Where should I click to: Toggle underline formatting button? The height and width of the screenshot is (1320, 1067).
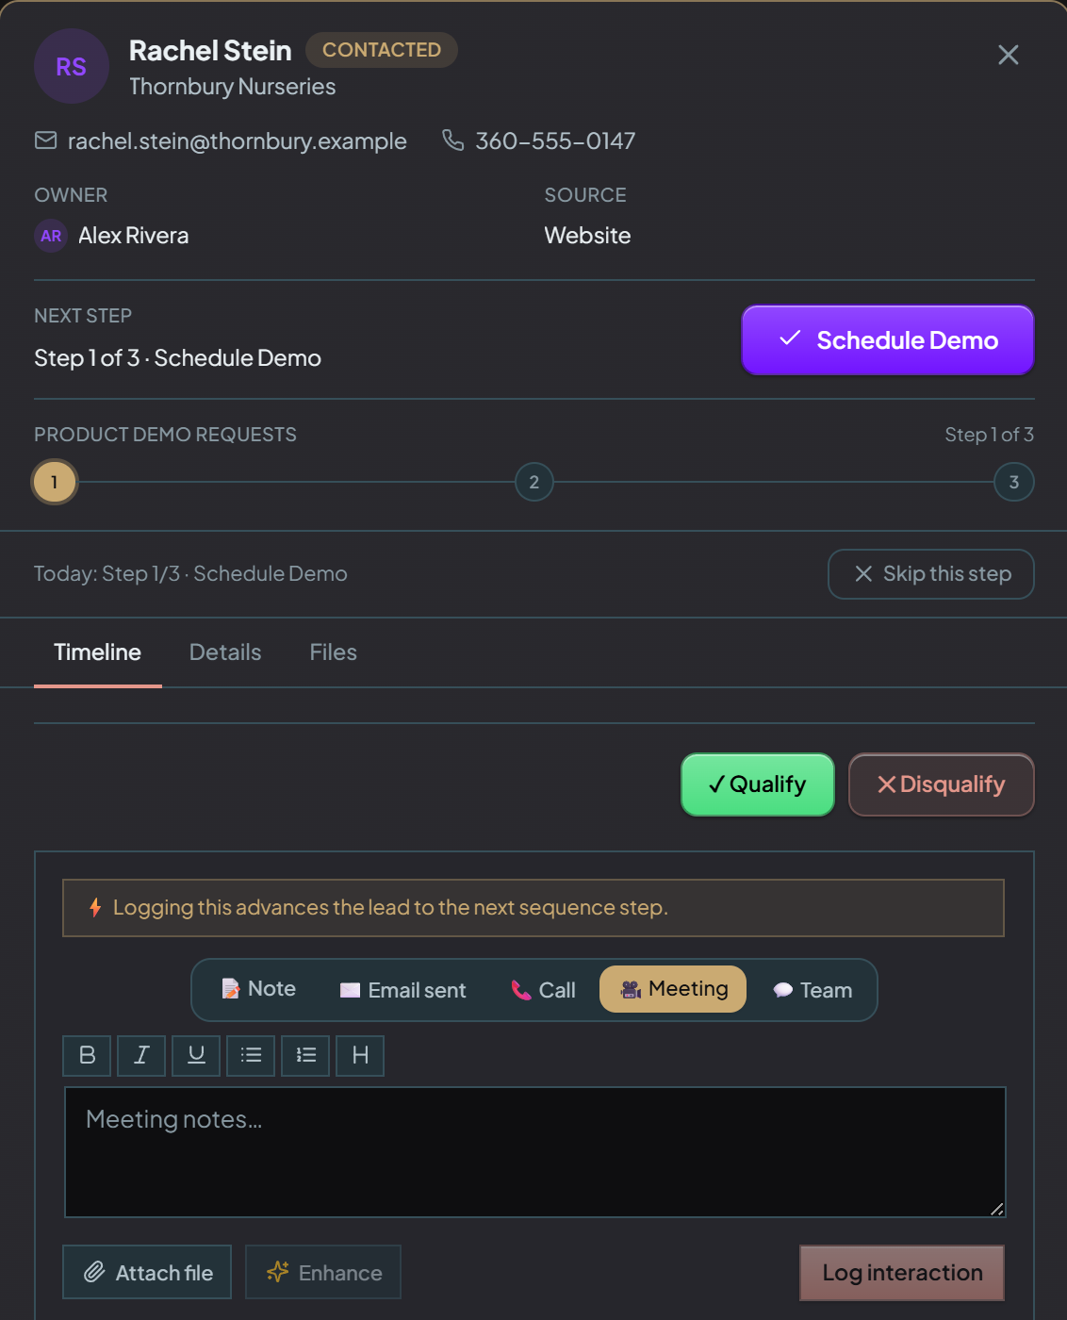click(x=196, y=1055)
